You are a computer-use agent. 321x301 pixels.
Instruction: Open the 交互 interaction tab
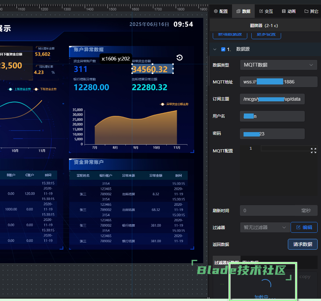(266, 11)
